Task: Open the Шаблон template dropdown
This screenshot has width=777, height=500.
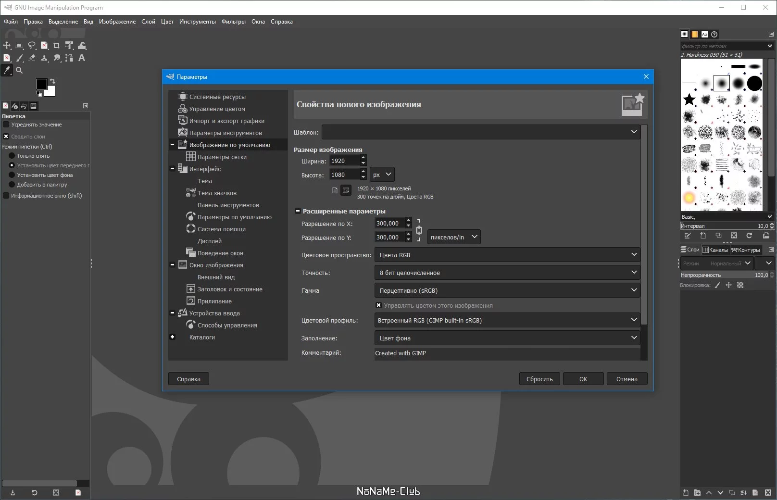Action: [x=481, y=132]
